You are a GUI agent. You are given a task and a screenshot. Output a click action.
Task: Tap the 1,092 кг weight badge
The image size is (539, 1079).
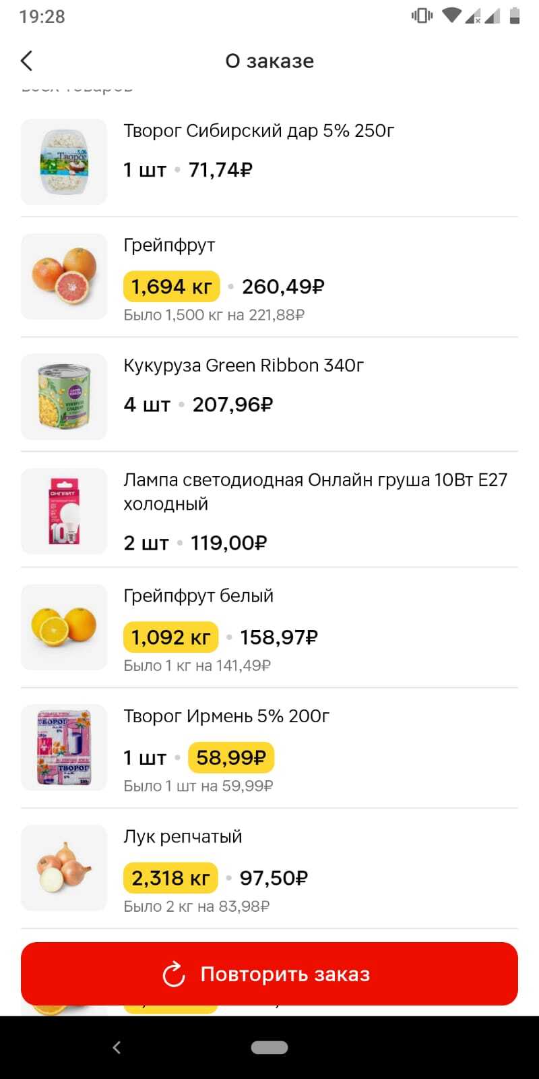pos(170,637)
